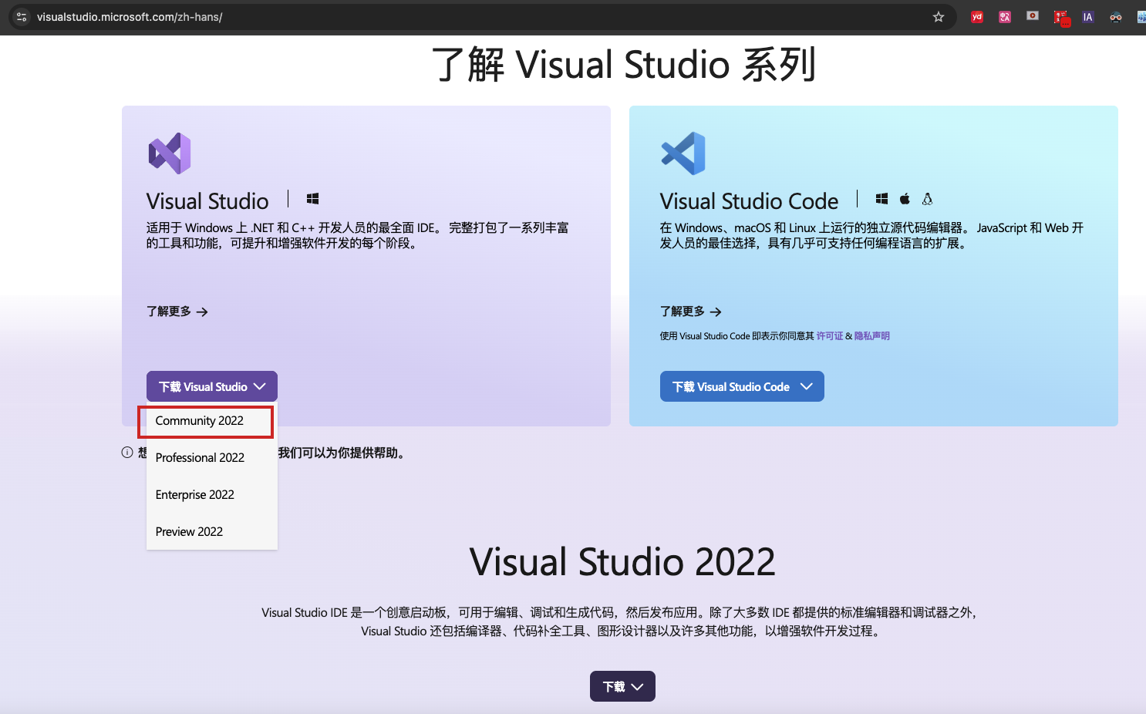Click the '了解 Visual Studio 系列' page title

pos(623,64)
